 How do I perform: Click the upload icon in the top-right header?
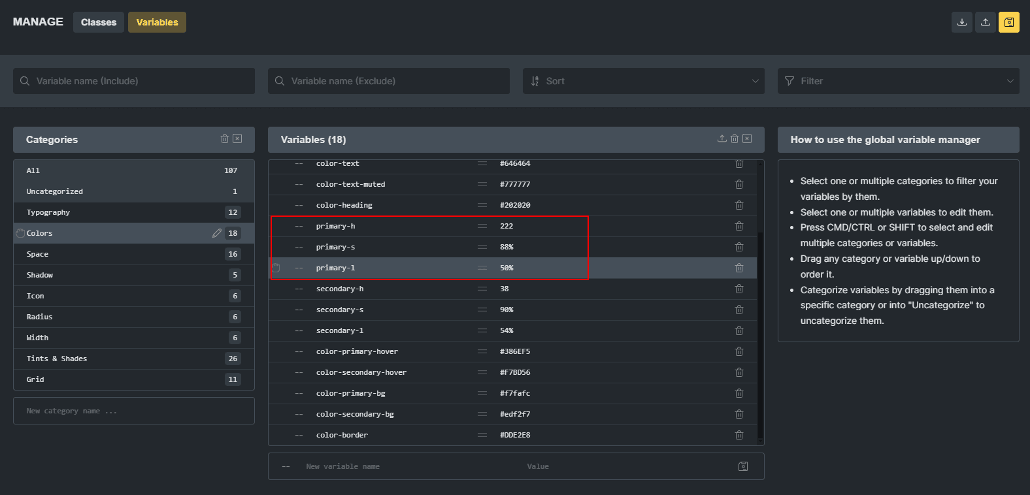(x=985, y=22)
